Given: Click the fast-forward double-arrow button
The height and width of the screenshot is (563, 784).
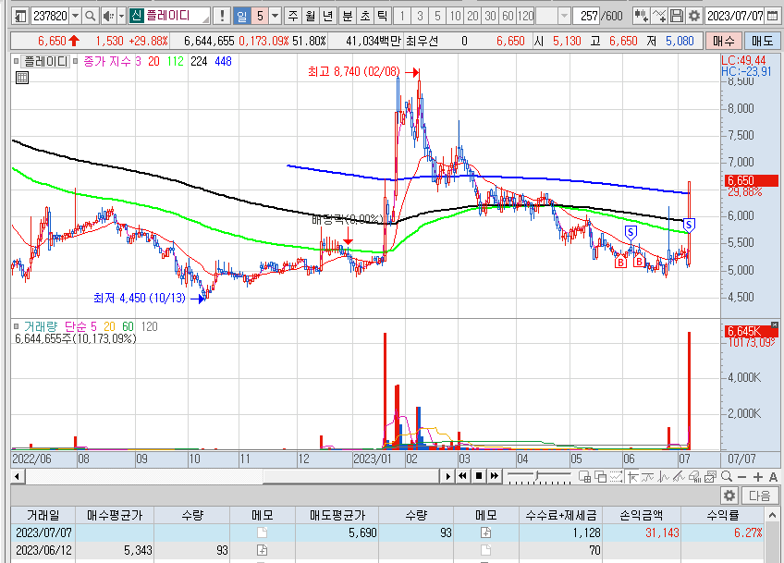Looking at the screenshot, I should pyautogui.click(x=495, y=476).
